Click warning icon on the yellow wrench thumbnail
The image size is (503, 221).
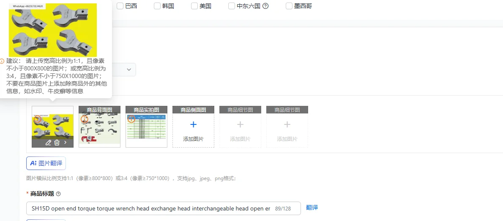38,119
